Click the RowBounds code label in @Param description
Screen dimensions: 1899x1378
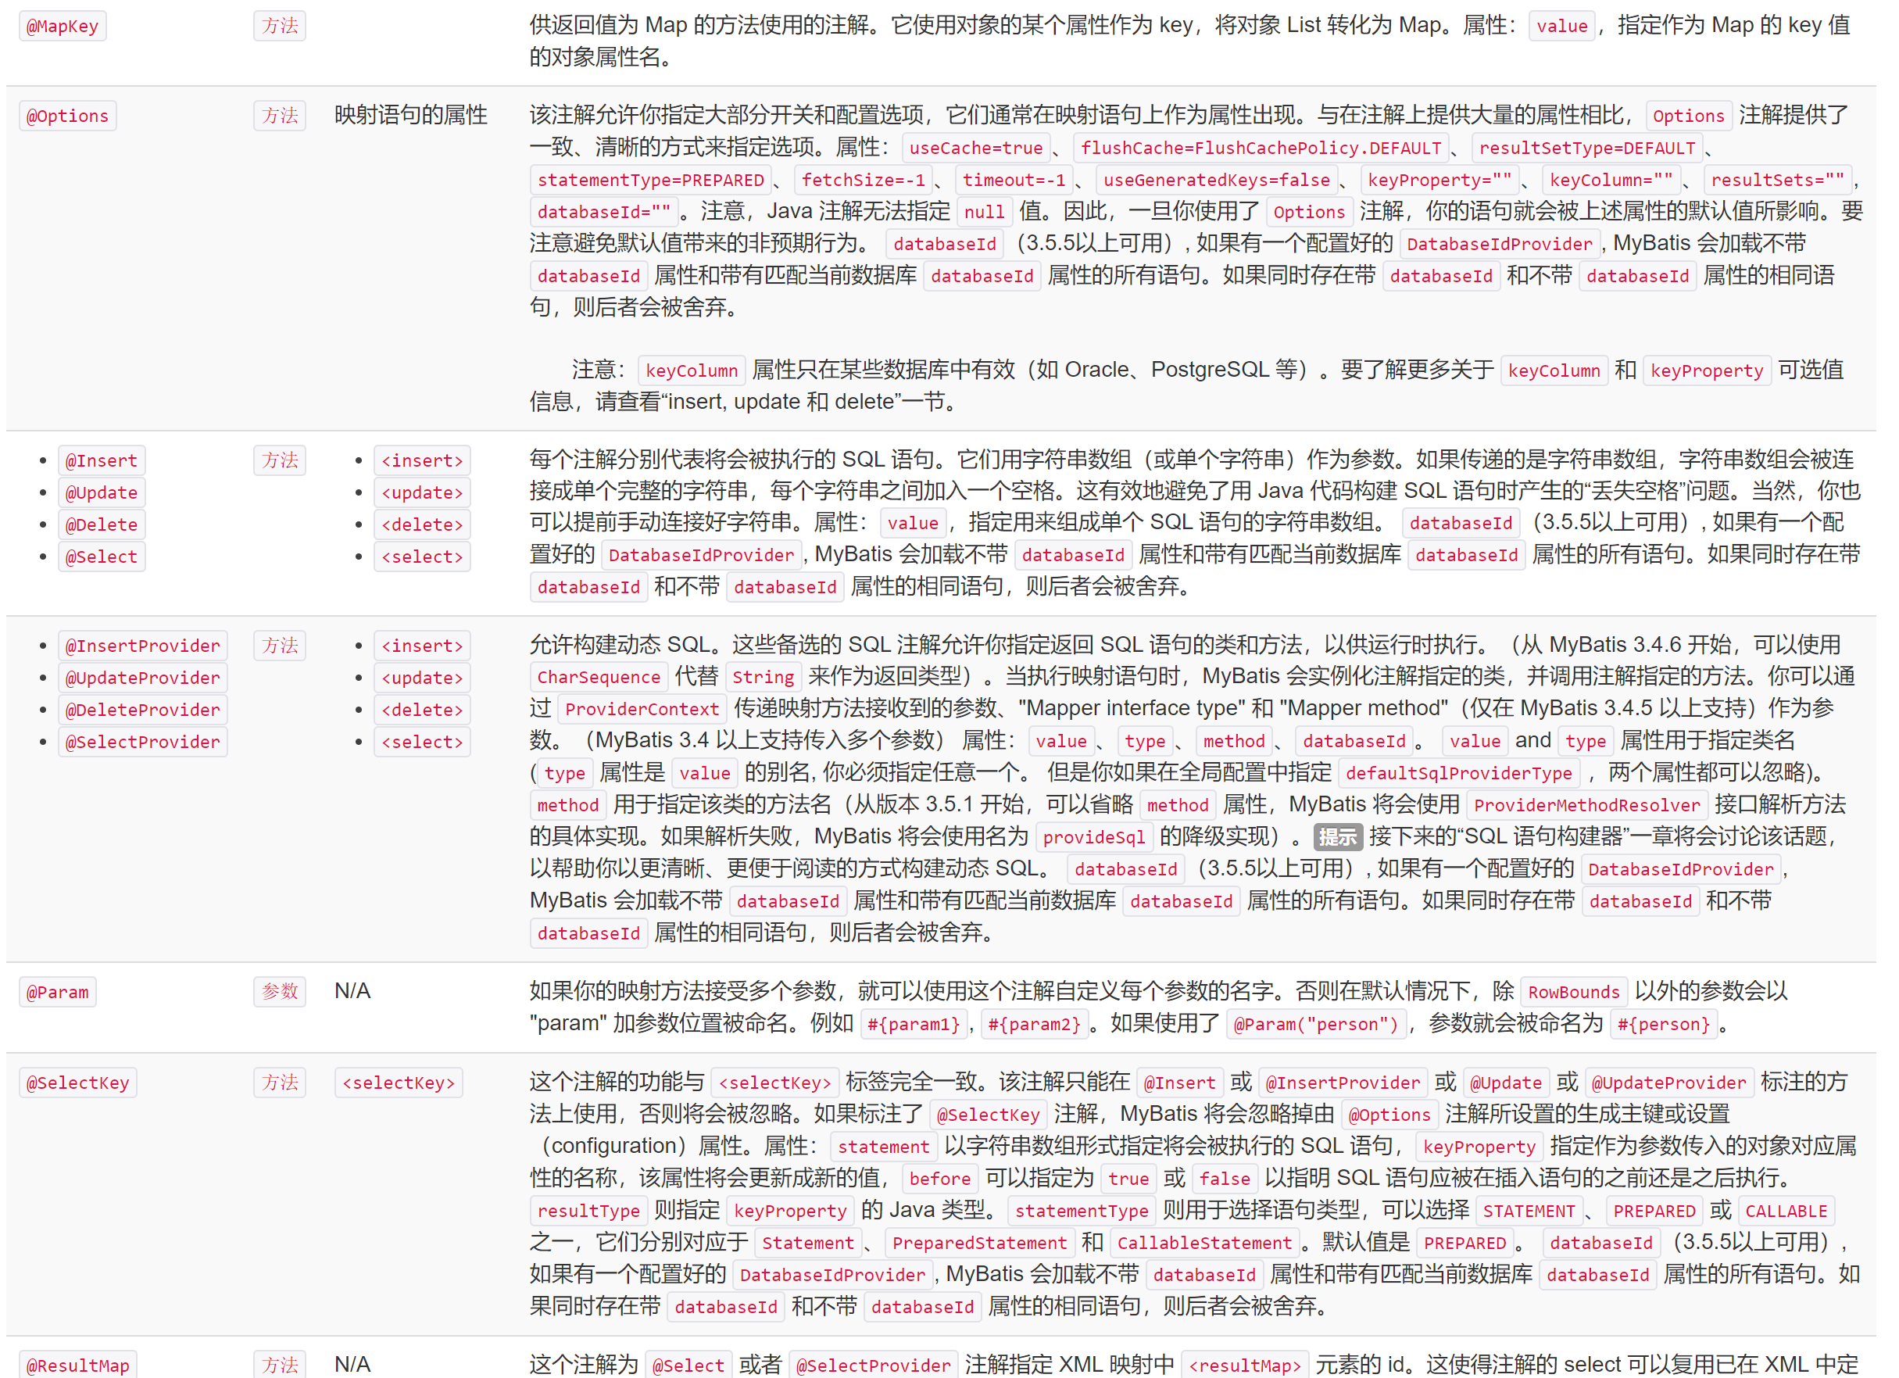[x=1574, y=992]
